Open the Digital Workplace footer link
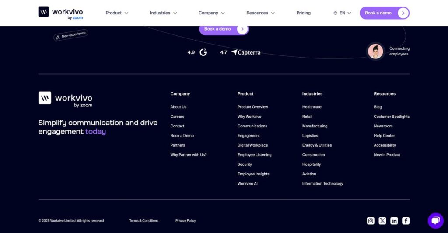 (x=252, y=145)
